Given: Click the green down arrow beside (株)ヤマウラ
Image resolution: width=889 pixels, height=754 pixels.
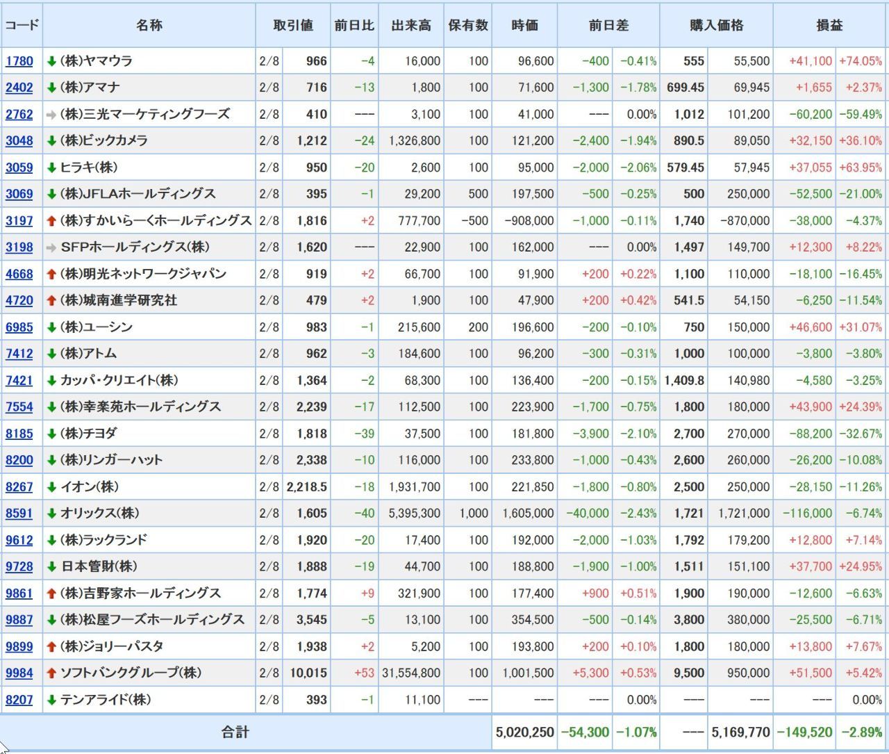Looking at the screenshot, I should [51, 61].
